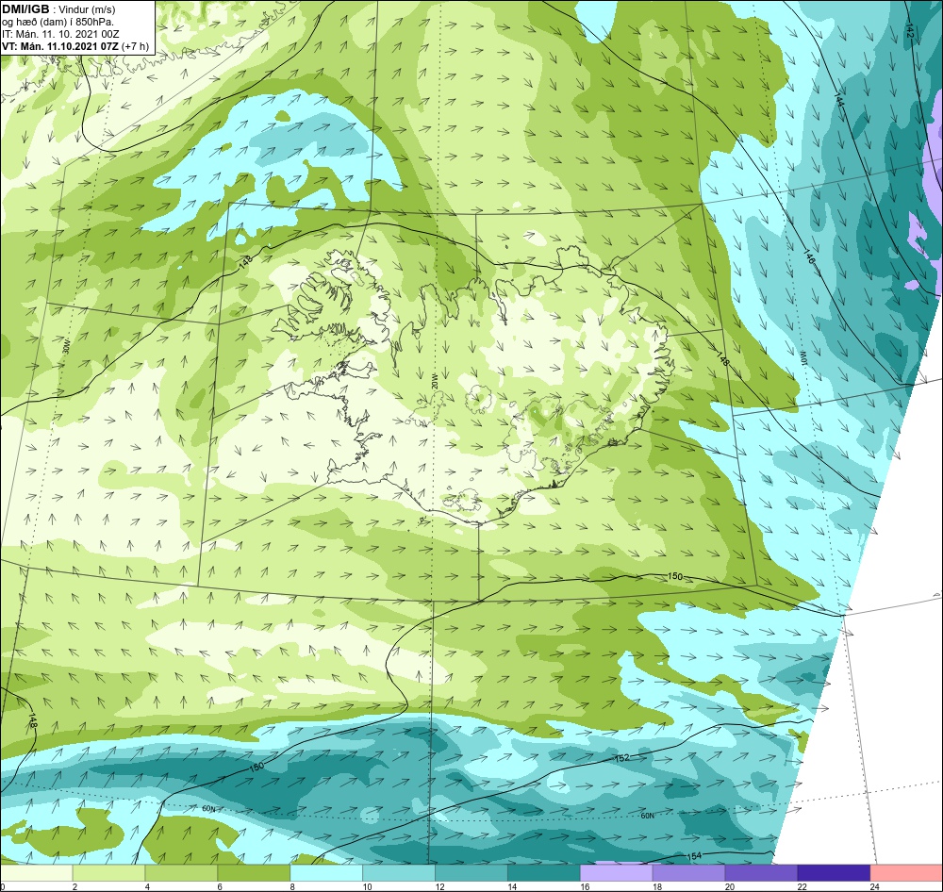Image resolution: width=943 pixels, height=892 pixels.
Task: Select the palest 0–2 m/s legend swatch
Action: pyautogui.click(x=37, y=872)
